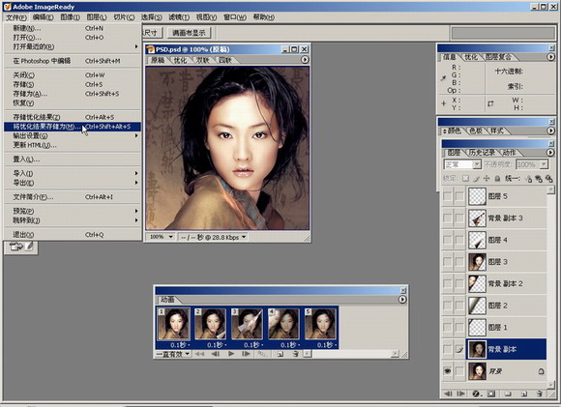Choose 将优化结果存储为 menu entry
The width and height of the screenshot is (561, 407).
(x=73, y=127)
